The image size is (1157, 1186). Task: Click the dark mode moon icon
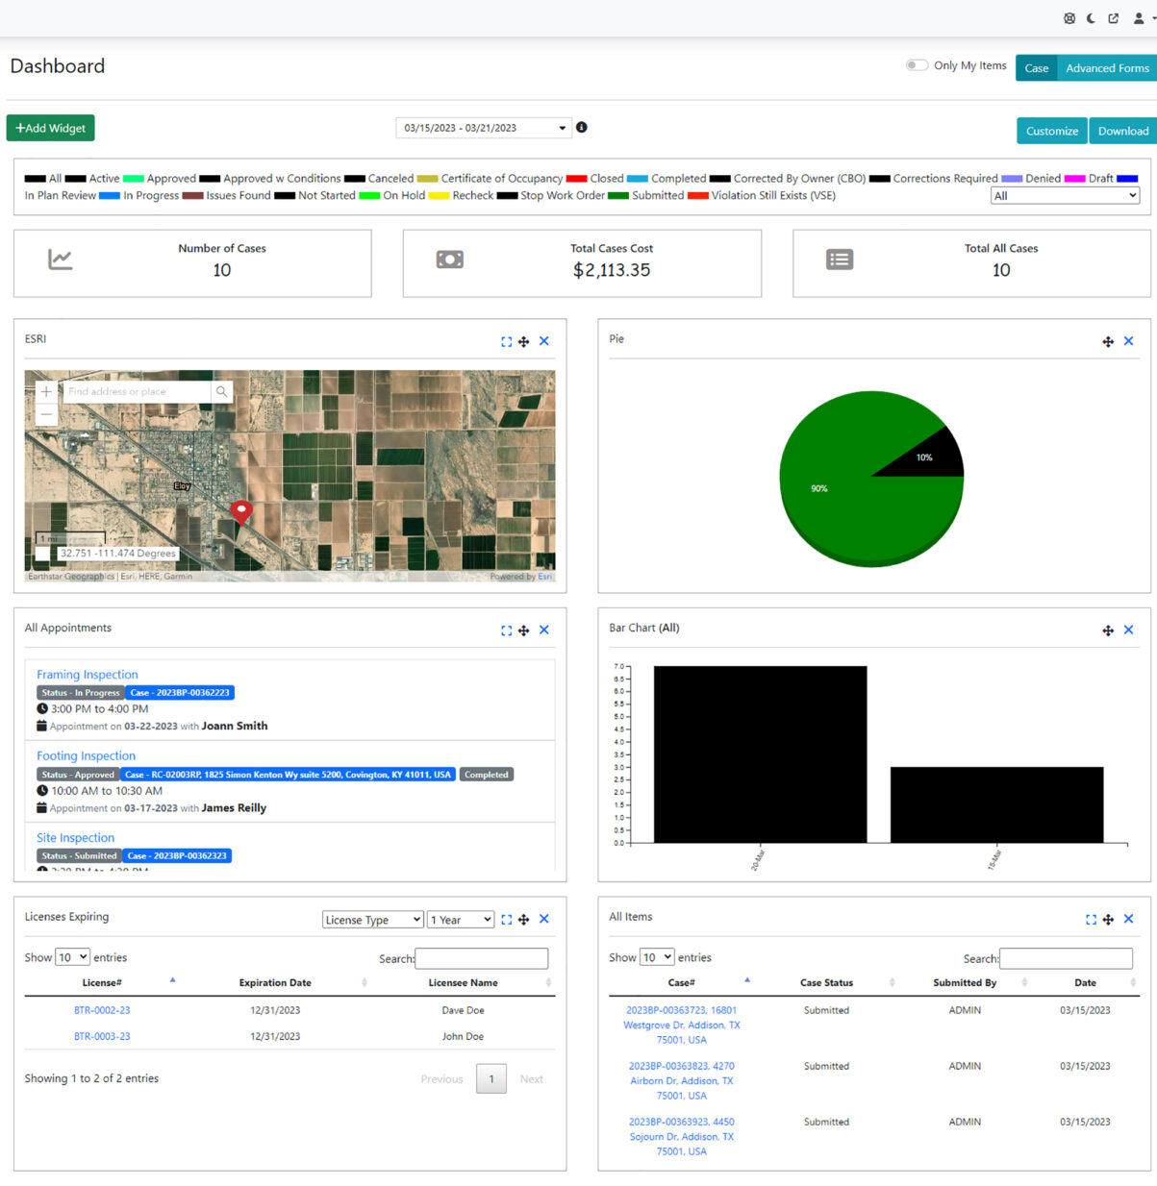tap(1091, 18)
